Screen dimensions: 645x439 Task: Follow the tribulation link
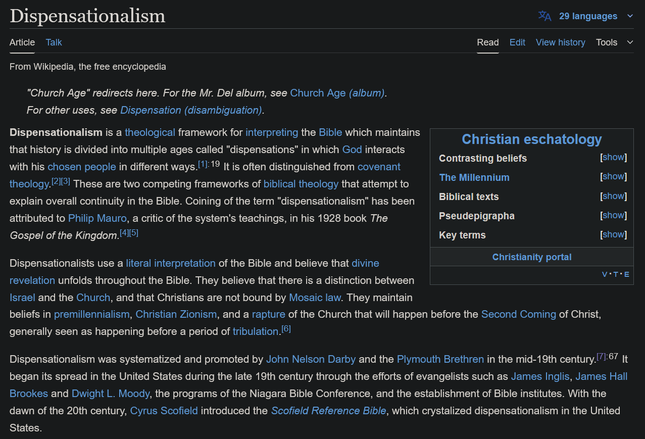[x=256, y=332]
